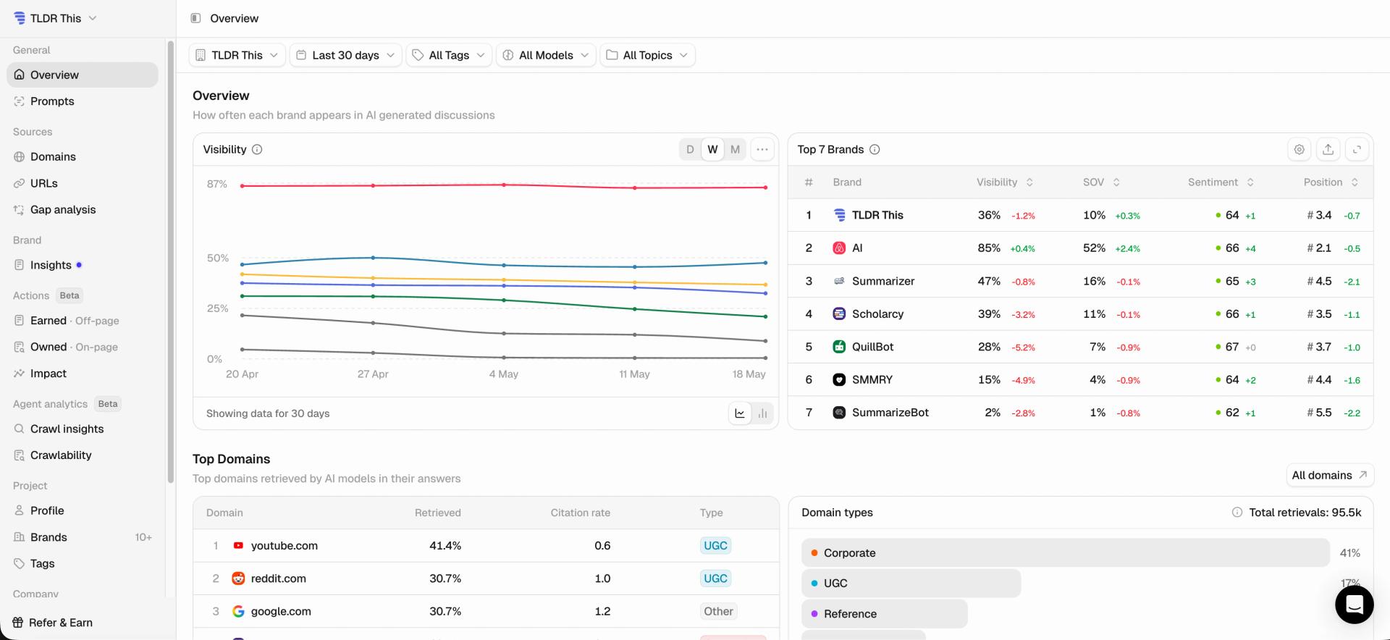Click the SummarizeBot brand logo icon
This screenshot has height=640, width=1390.
pos(839,413)
